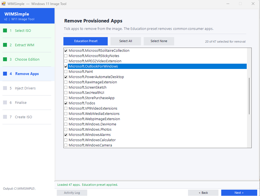
Task: Click the grey step icon for Create ISO
Action: click(5, 117)
